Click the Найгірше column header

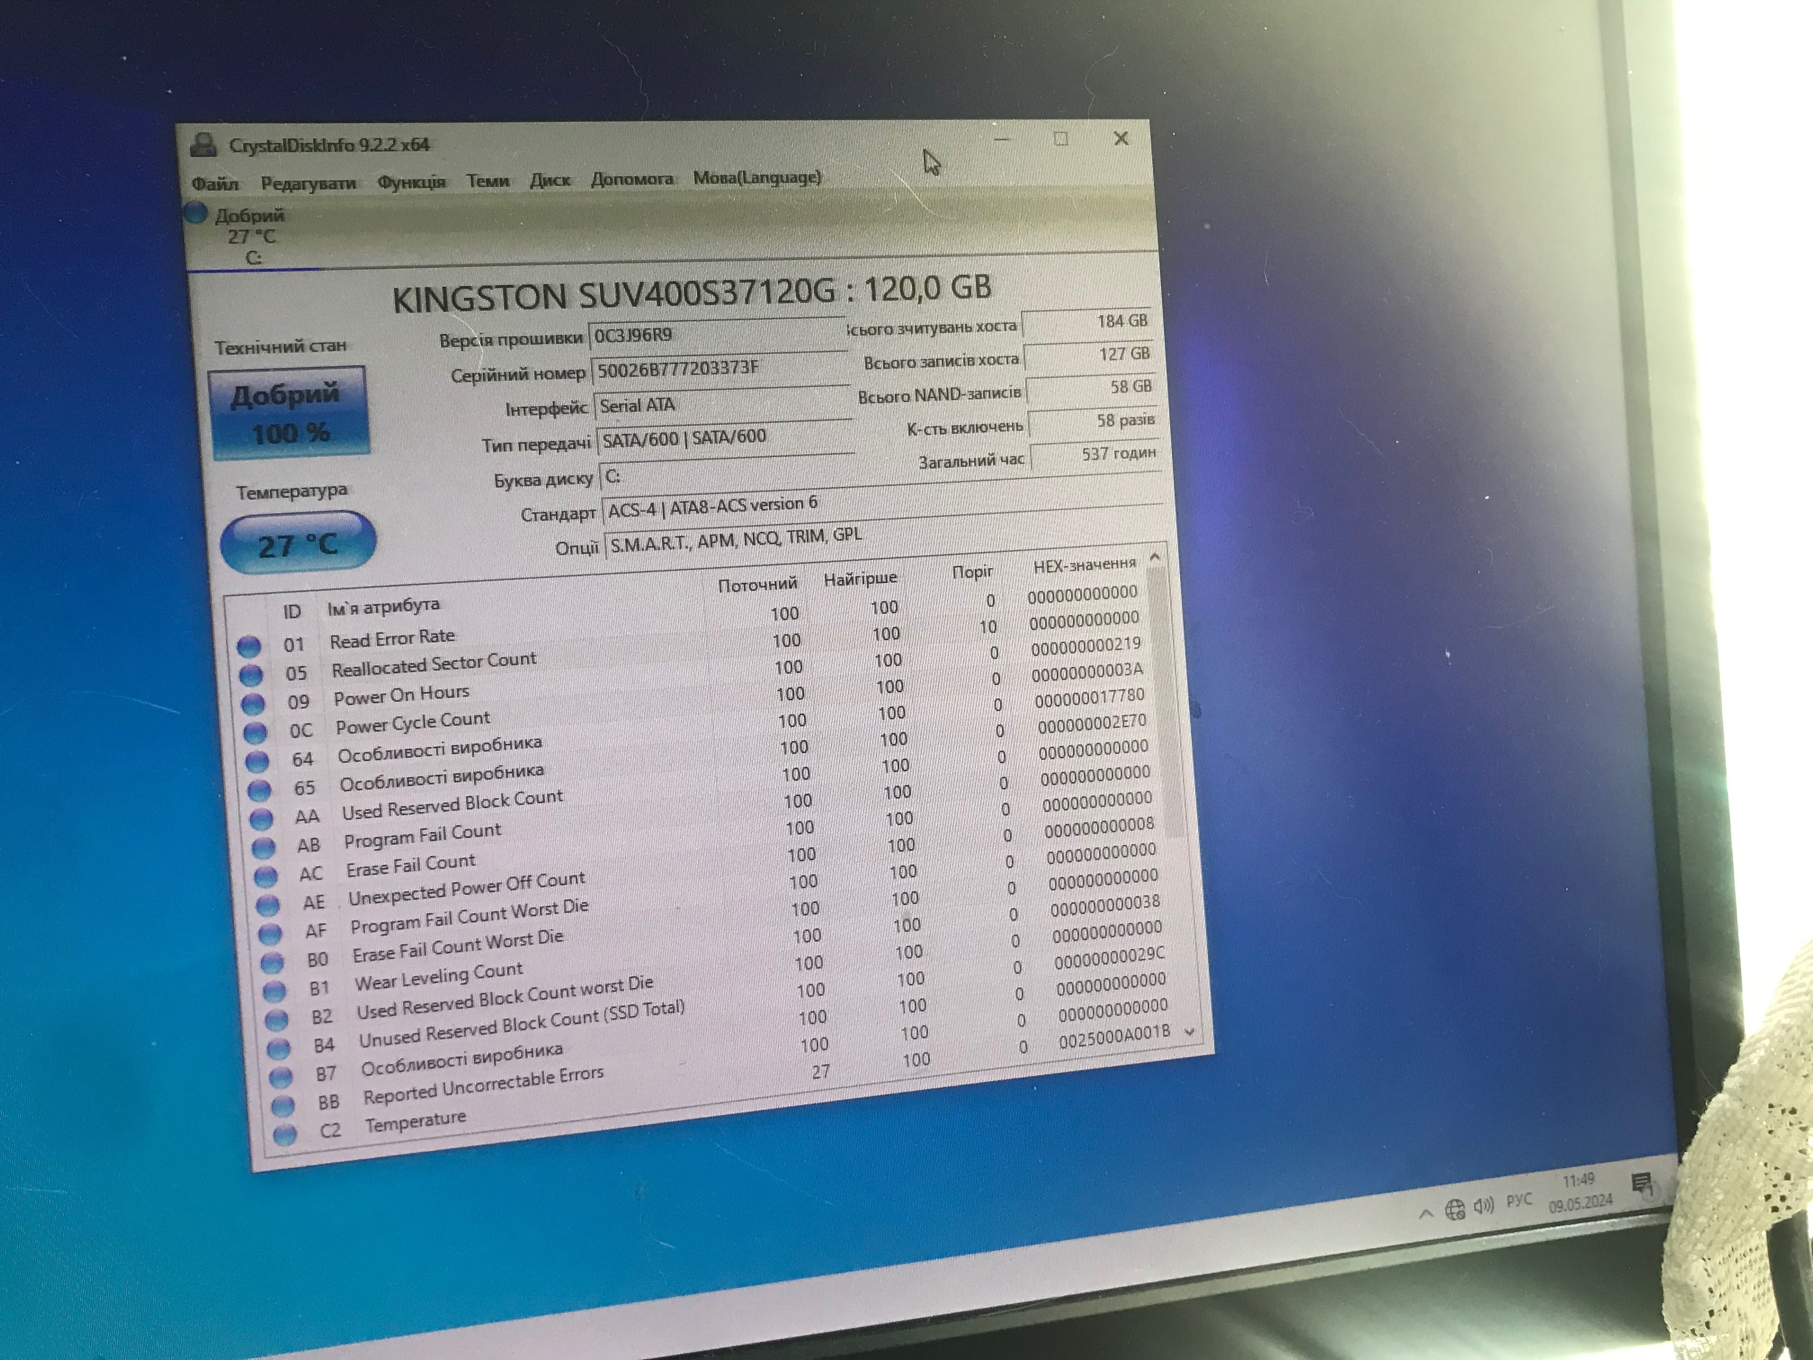point(860,579)
